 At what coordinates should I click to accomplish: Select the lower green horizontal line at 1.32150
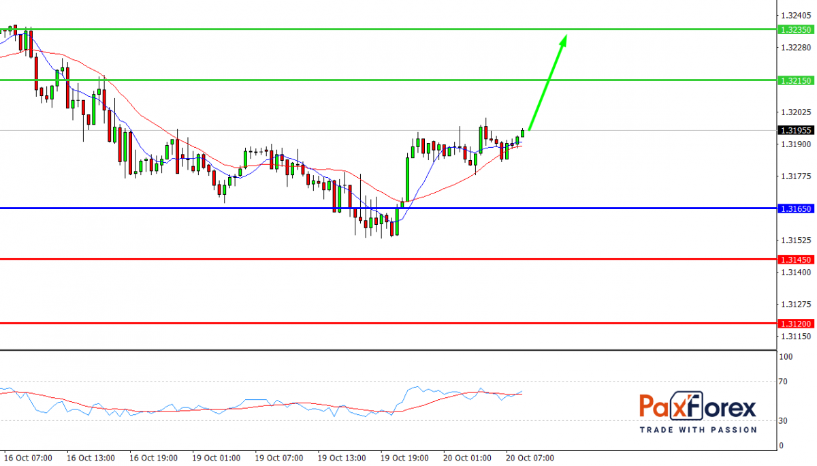[x=388, y=80]
